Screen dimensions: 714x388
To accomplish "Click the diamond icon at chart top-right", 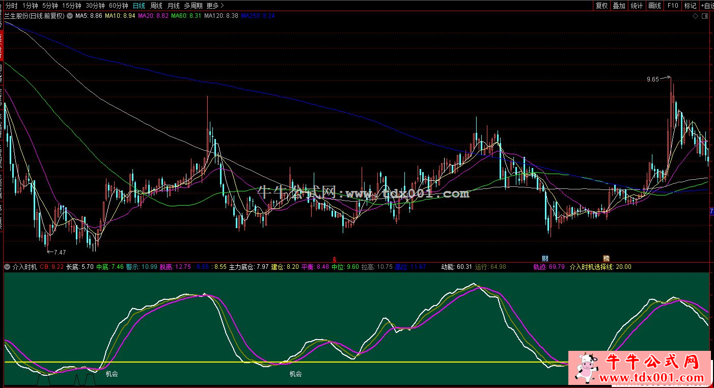I will (x=696, y=16).
